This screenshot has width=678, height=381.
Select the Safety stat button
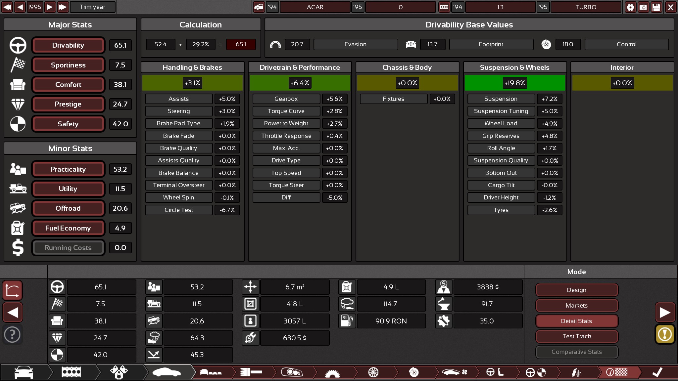(68, 124)
